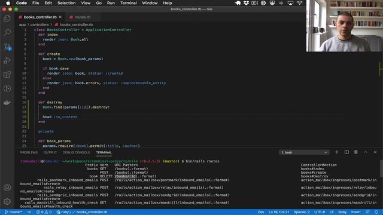Click highlighted /books/:id in terminal
Image resolution: width=383 pixels, height=215 pixels.
point(125,176)
